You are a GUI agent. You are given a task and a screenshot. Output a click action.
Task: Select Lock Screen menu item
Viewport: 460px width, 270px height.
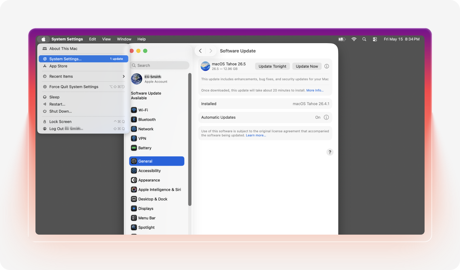click(84, 122)
